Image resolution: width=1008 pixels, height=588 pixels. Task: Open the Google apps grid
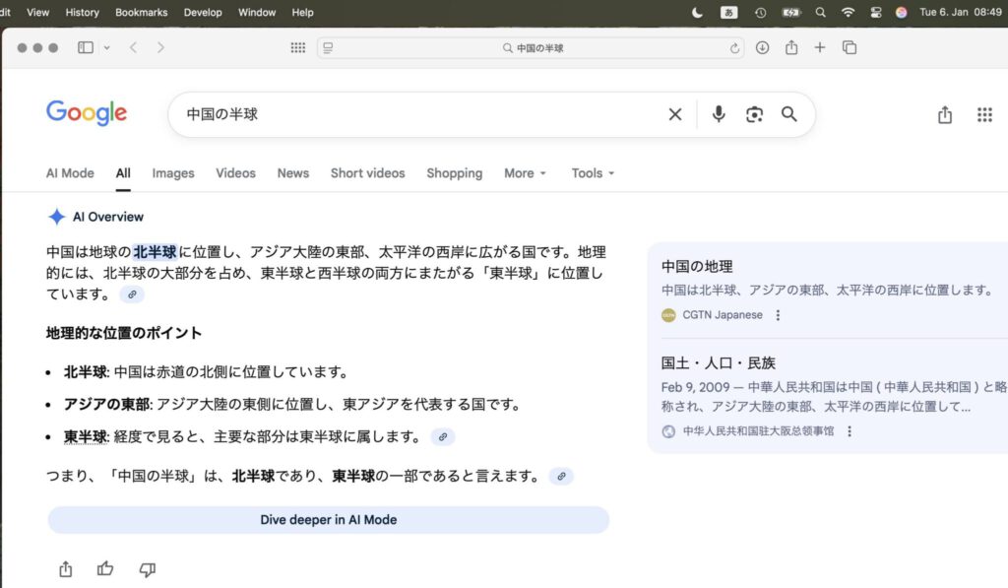(984, 115)
